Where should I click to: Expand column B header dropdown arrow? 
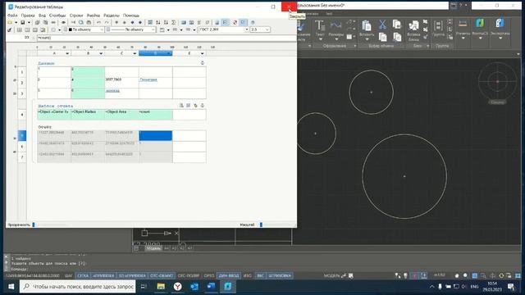[101, 53]
